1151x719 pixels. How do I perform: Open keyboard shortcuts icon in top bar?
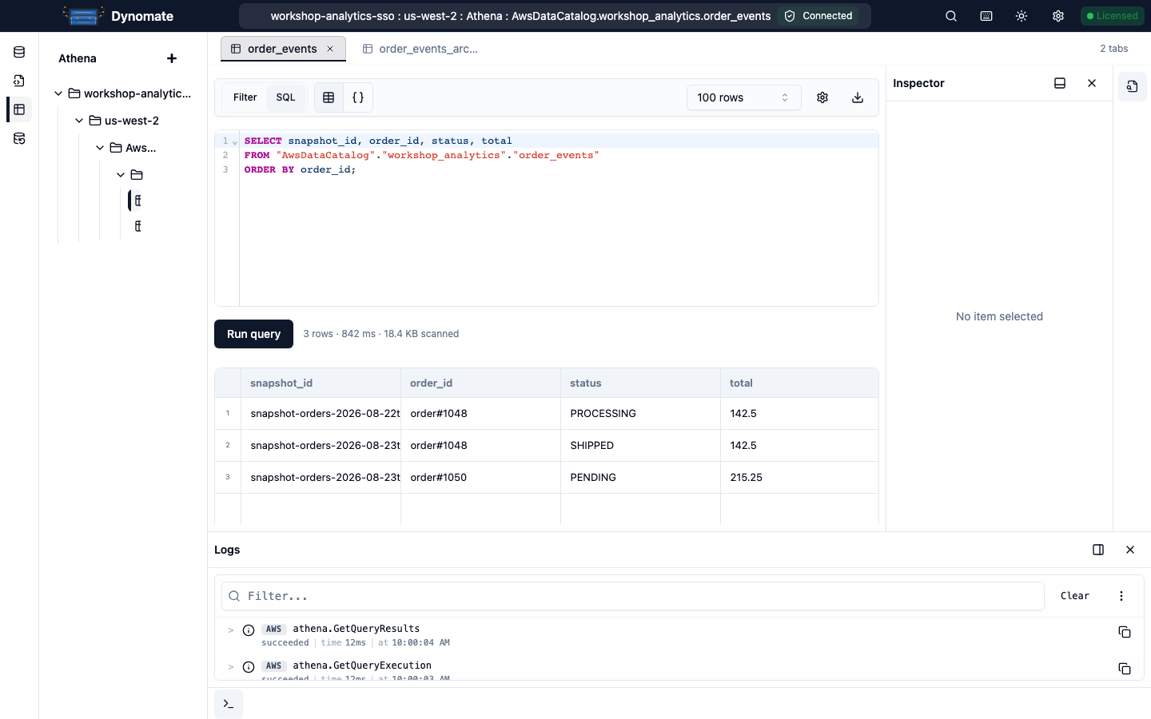coord(986,16)
